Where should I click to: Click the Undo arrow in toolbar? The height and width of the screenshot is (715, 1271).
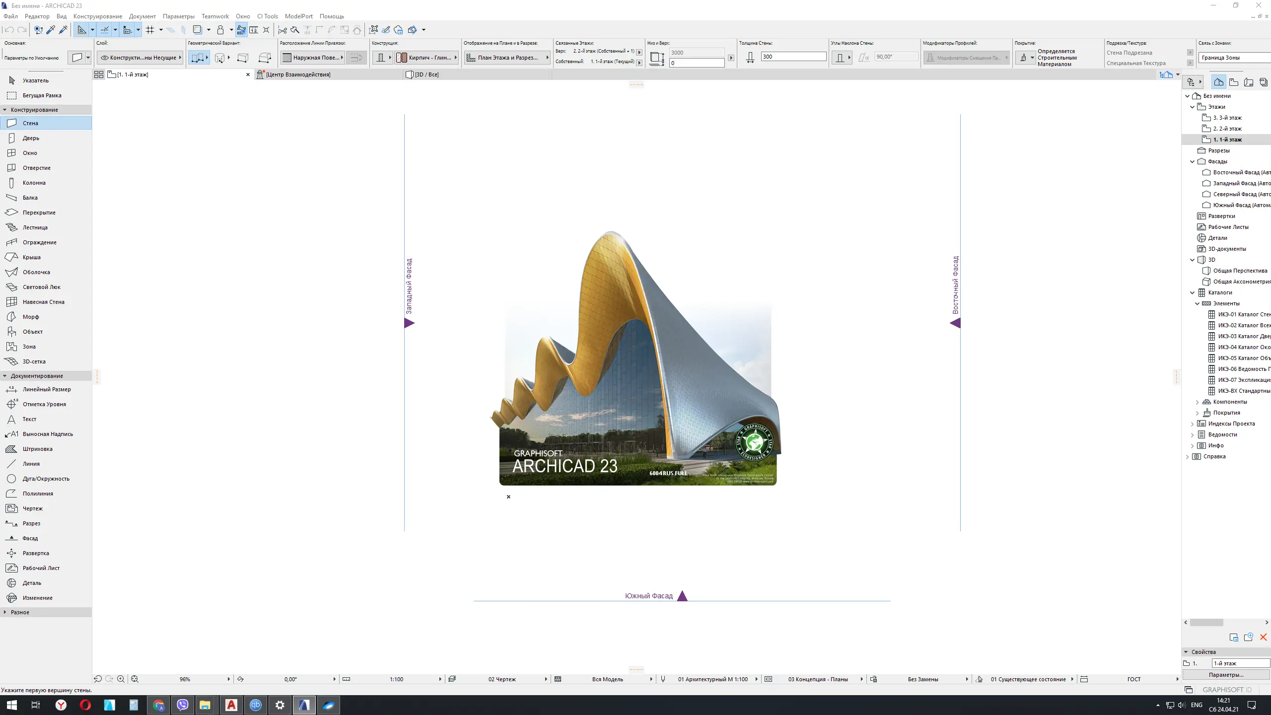9,30
